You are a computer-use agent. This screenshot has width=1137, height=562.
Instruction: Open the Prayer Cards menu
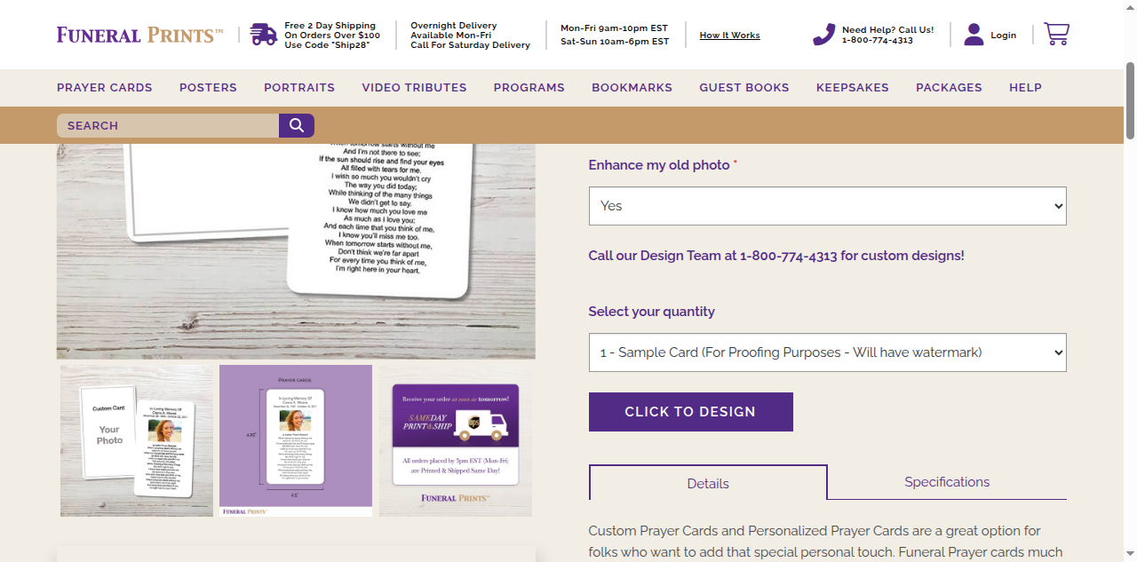click(105, 87)
